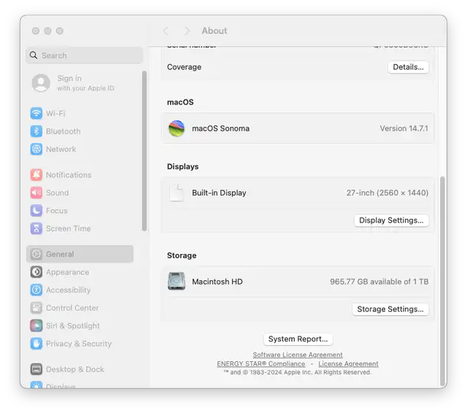This screenshot has width=467, height=413.
Task: Select Appearance label in the sidebar
Action: [x=67, y=272]
